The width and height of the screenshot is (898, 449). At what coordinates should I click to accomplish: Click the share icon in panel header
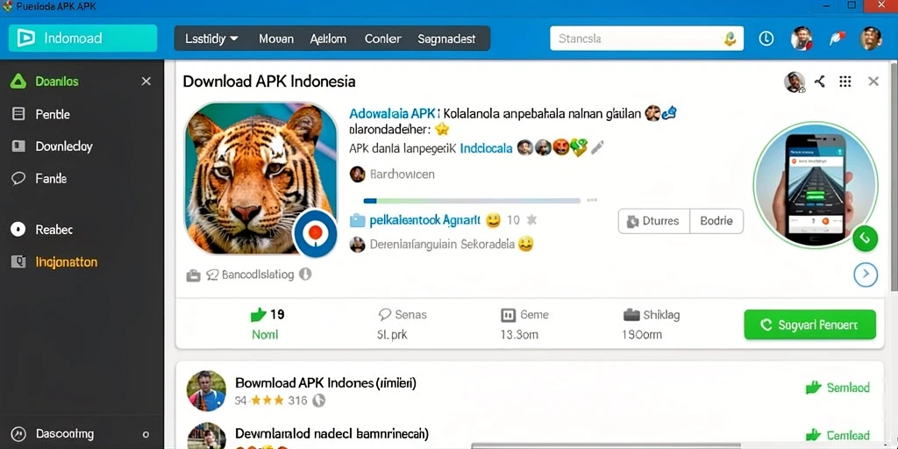(x=820, y=82)
